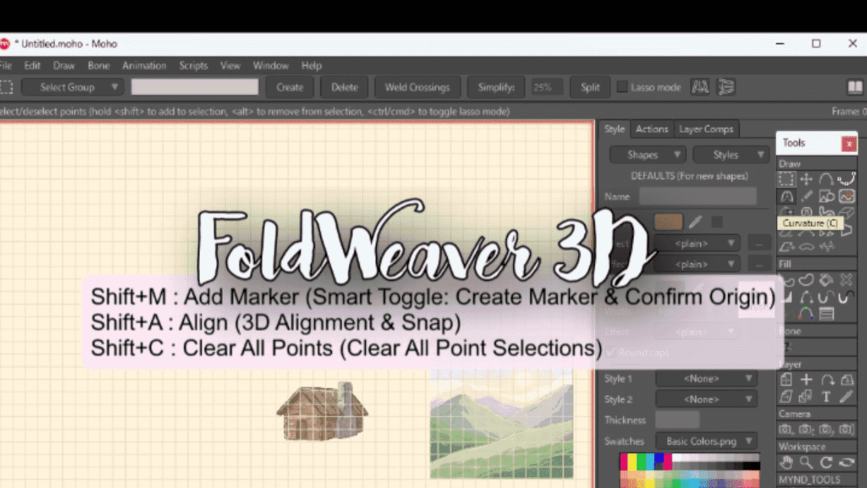Open the Animation menu
This screenshot has height=488, width=867.
[x=144, y=66]
